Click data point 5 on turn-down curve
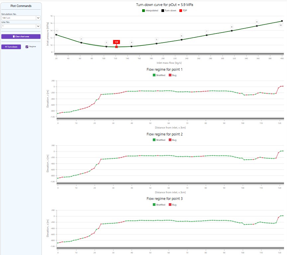 click(156, 43)
